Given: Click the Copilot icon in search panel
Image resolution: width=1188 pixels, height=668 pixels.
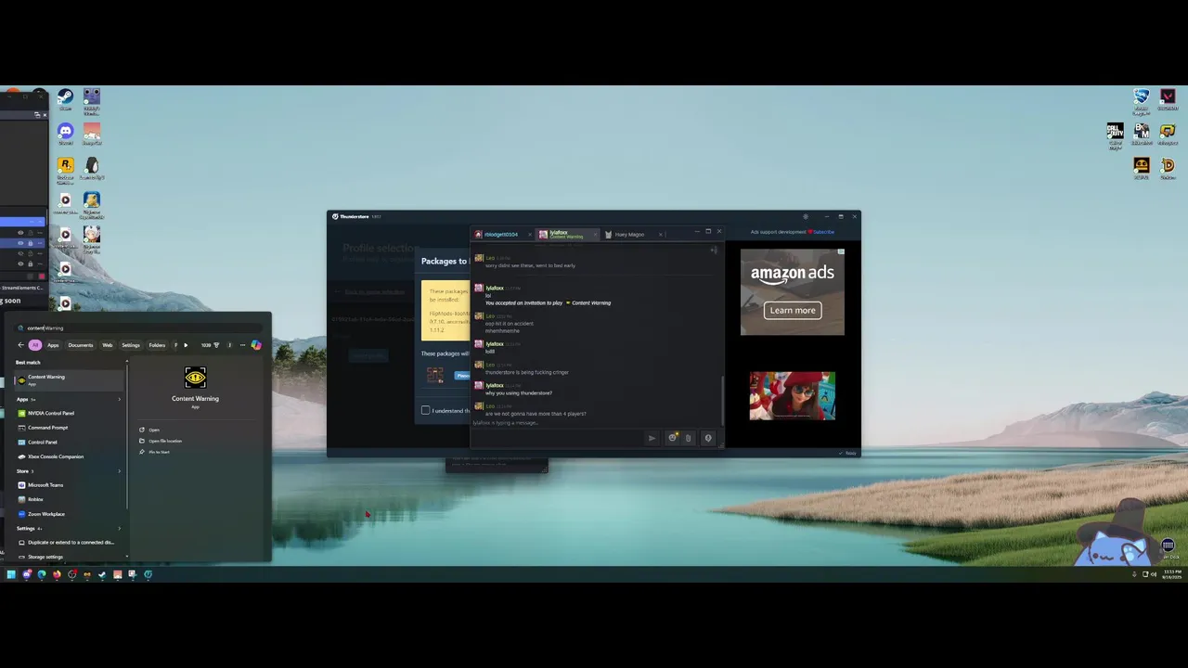Looking at the screenshot, I should coord(256,345).
